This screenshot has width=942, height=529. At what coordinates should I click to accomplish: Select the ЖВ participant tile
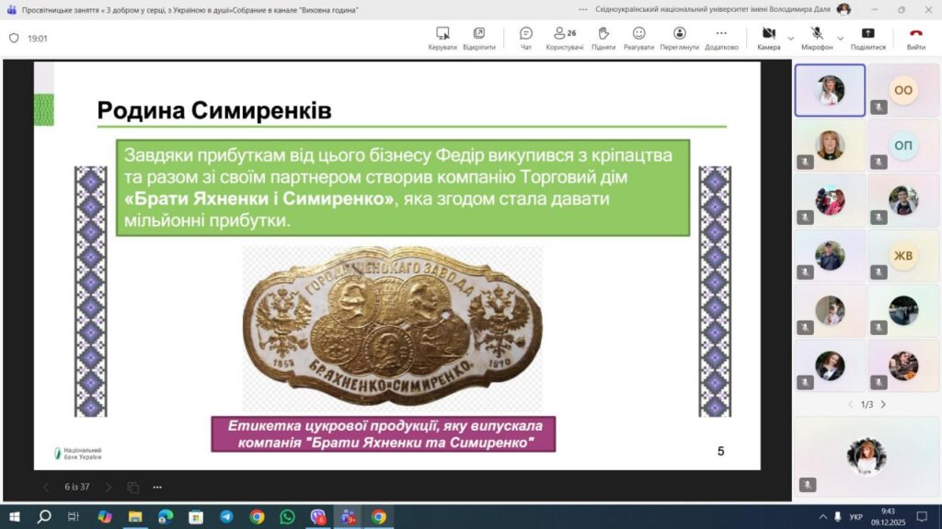coord(902,255)
